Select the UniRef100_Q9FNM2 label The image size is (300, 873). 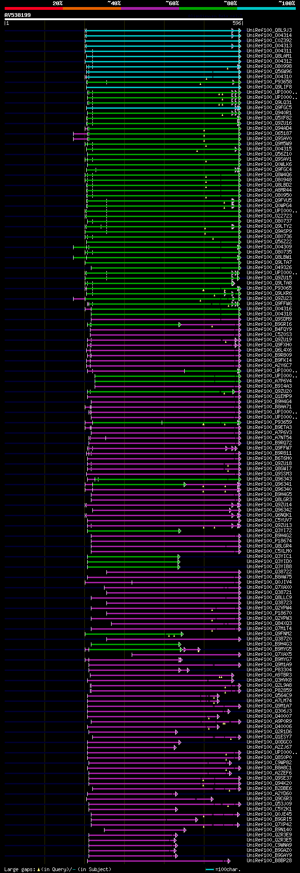click(x=269, y=633)
